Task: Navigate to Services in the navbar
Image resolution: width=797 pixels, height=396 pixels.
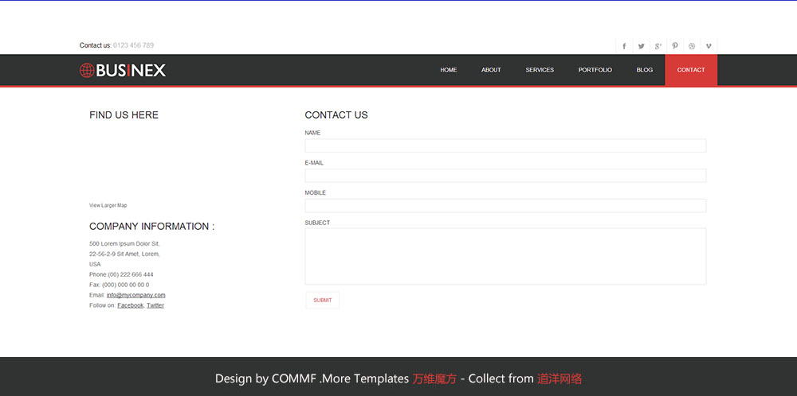Action: point(540,70)
